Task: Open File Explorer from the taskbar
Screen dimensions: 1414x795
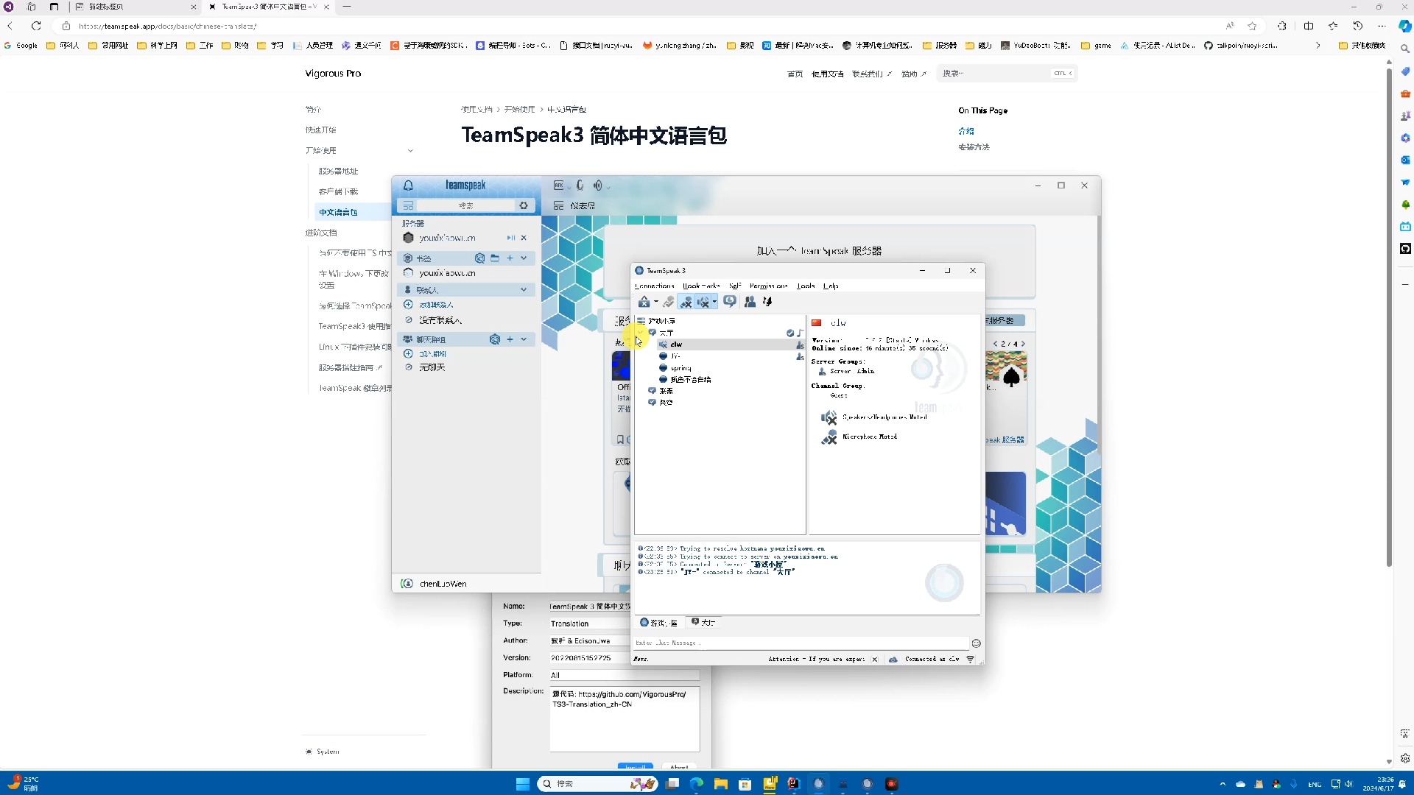Action: click(x=721, y=784)
